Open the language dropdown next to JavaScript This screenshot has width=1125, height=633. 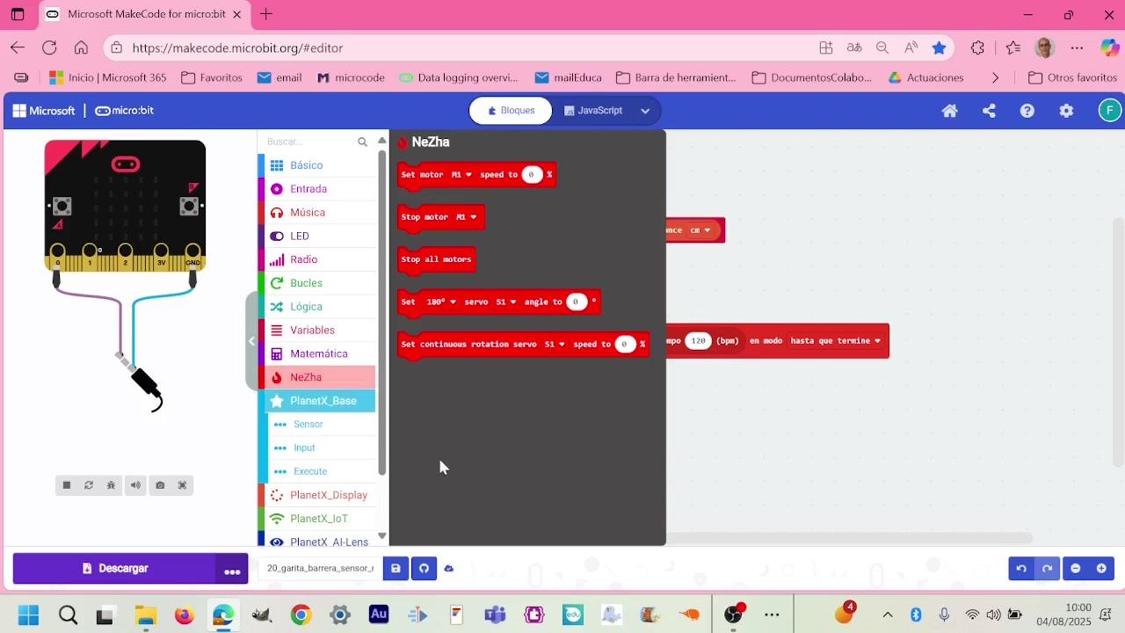tap(645, 111)
